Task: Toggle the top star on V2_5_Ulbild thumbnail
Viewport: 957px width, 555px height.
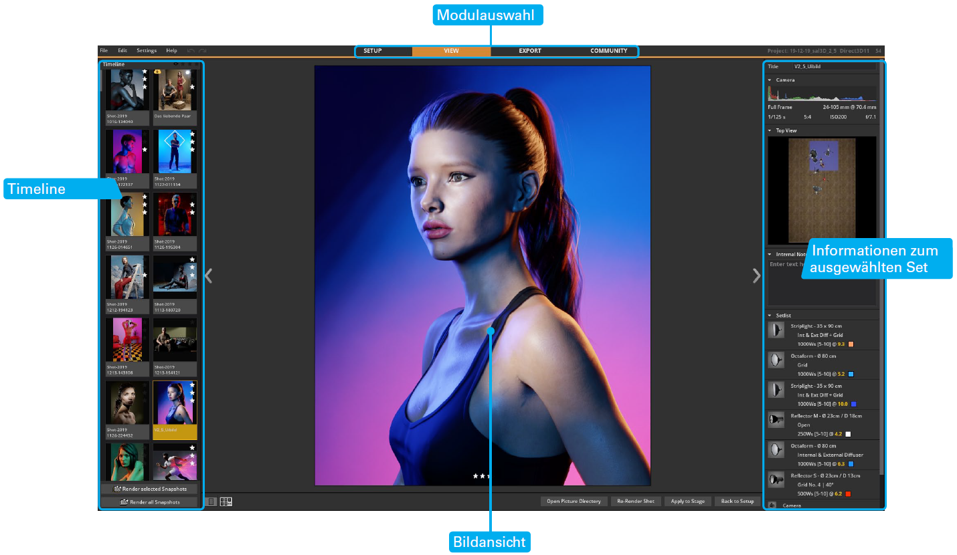Action: (192, 385)
